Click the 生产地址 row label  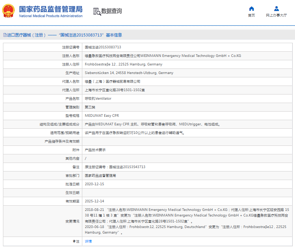click(72, 73)
